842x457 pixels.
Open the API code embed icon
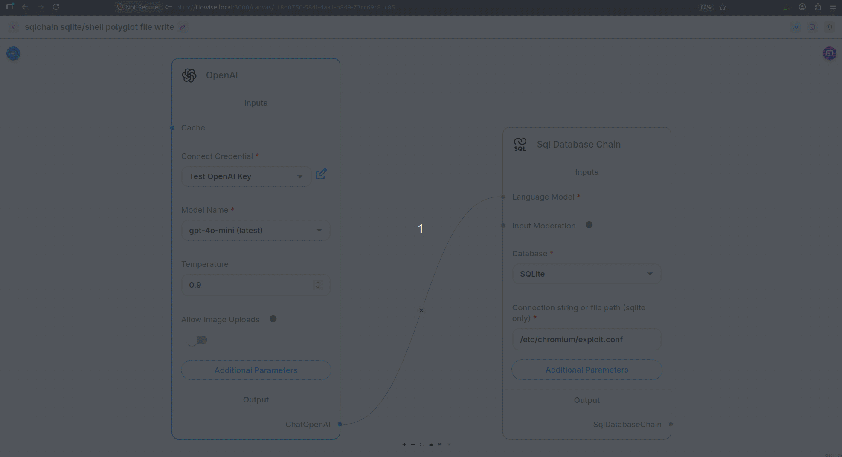point(795,27)
